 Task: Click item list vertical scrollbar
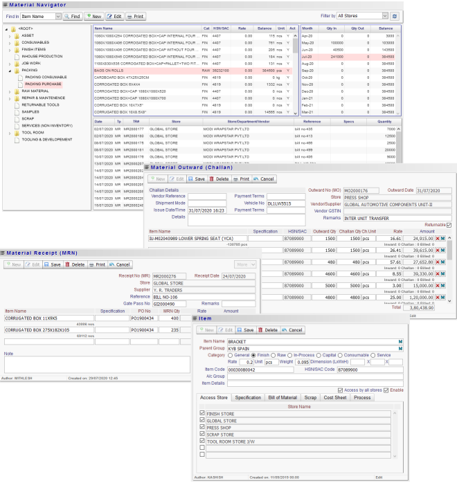(295, 74)
